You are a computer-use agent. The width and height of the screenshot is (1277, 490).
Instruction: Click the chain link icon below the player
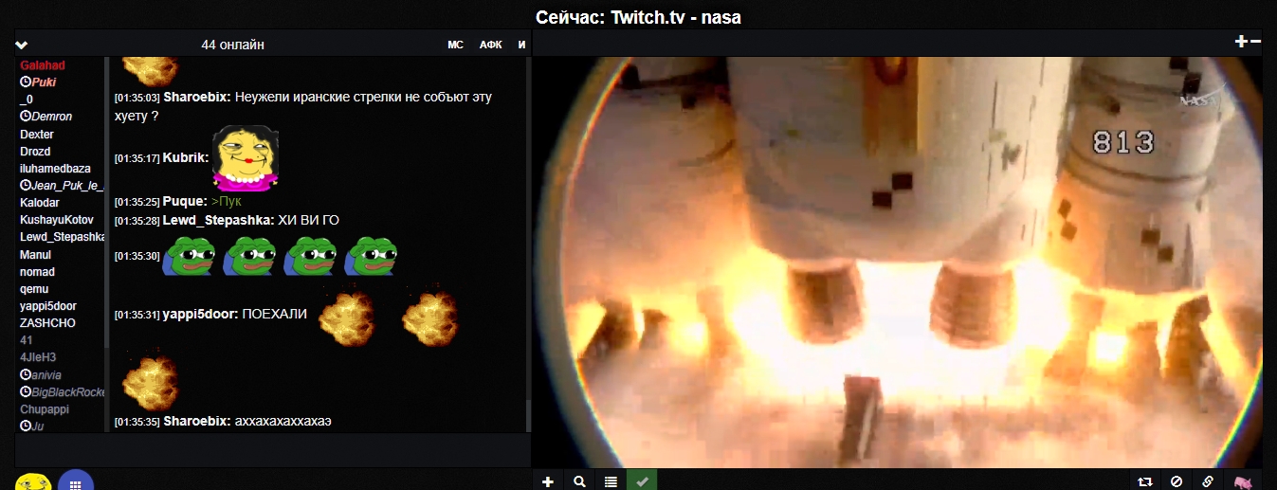1208,481
